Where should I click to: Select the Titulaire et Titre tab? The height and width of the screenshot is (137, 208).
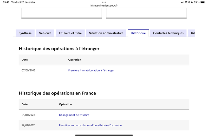point(70,33)
